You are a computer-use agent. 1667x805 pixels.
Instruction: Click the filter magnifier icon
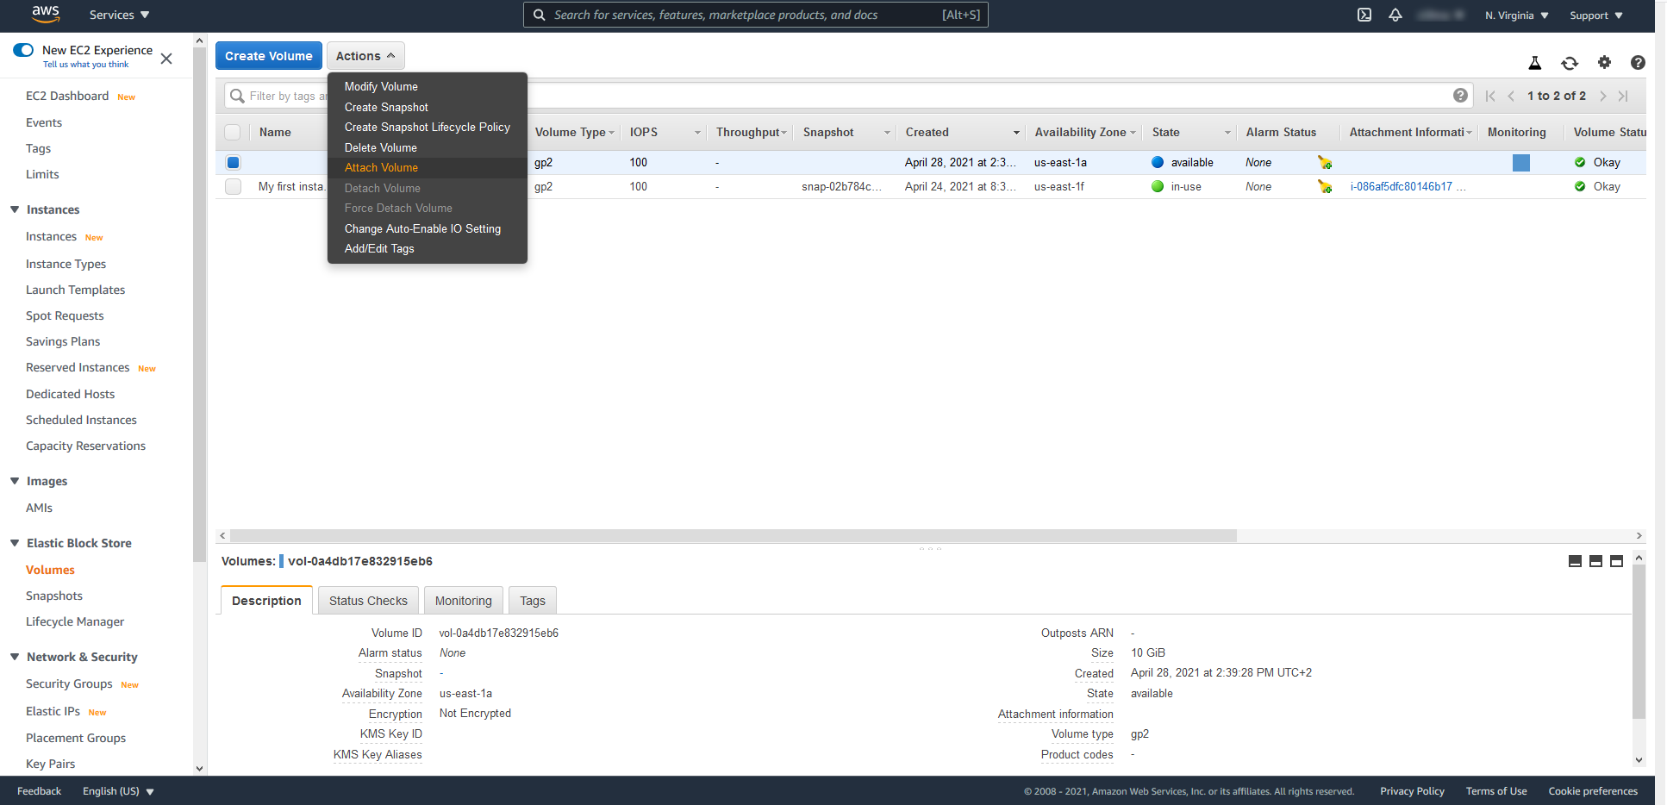tap(237, 96)
